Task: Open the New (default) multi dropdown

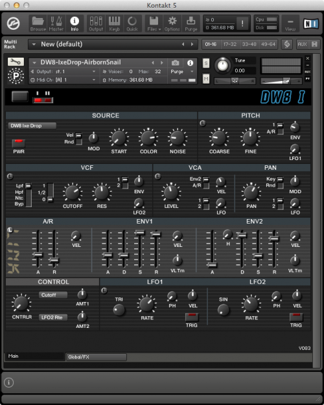Action: 113,45
